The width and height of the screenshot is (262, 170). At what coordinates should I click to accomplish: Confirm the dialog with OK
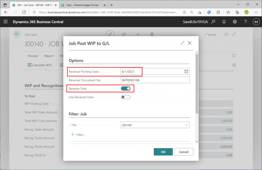[163, 152]
